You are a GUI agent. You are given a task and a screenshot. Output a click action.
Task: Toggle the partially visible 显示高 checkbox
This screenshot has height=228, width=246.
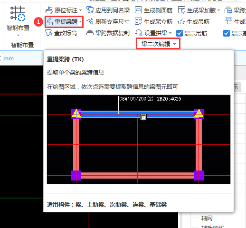point(227,33)
